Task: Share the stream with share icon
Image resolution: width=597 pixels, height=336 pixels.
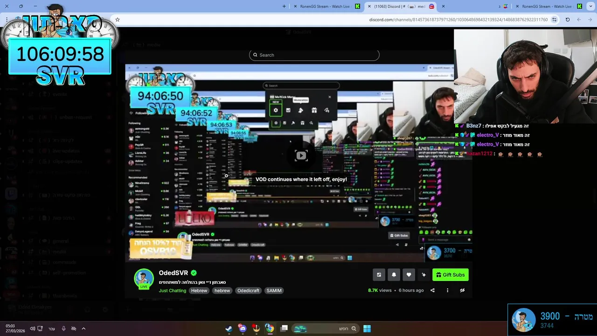Action: [432, 290]
